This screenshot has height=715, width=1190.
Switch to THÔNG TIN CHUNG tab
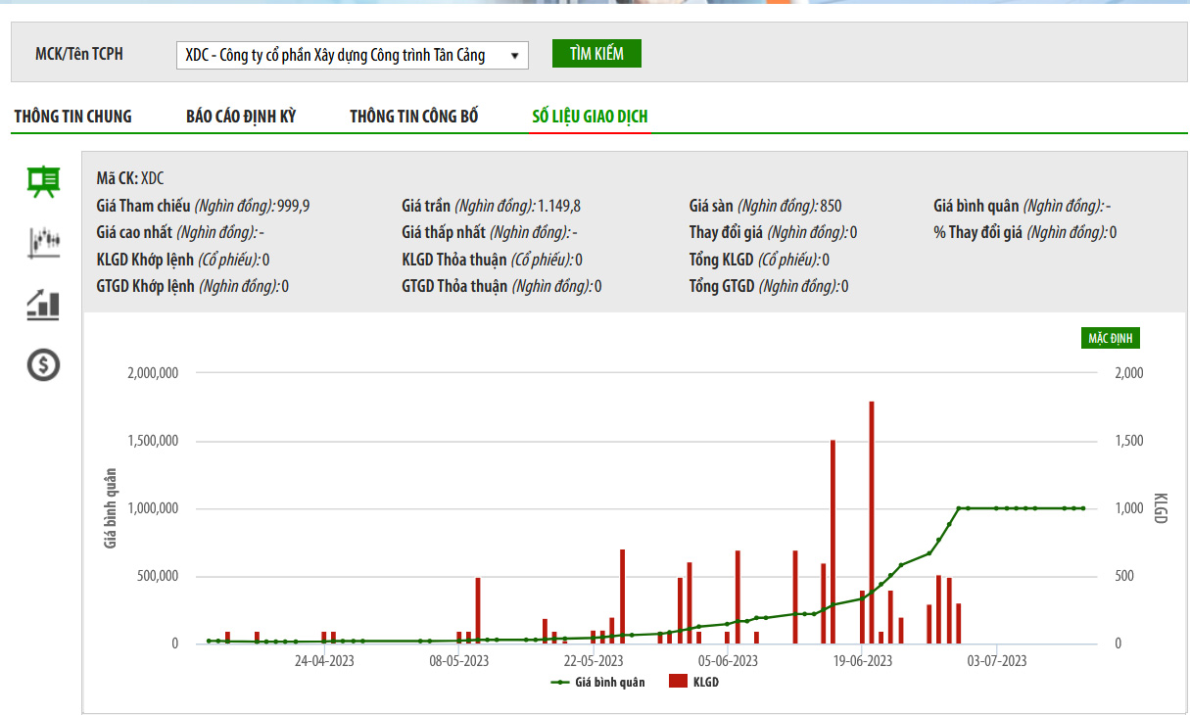pyautogui.click(x=72, y=117)
